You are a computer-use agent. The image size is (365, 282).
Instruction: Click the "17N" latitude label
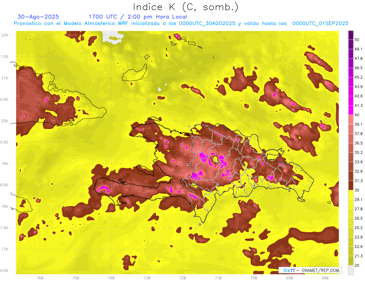tap(5, 249)
